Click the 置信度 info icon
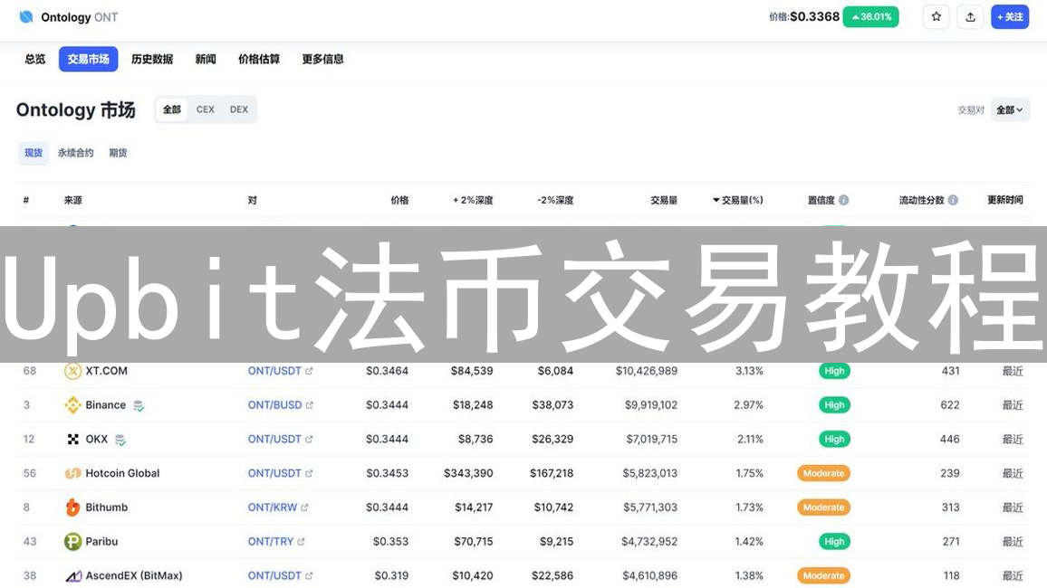Screen dimensions: 1047x588 coord(844,200)
